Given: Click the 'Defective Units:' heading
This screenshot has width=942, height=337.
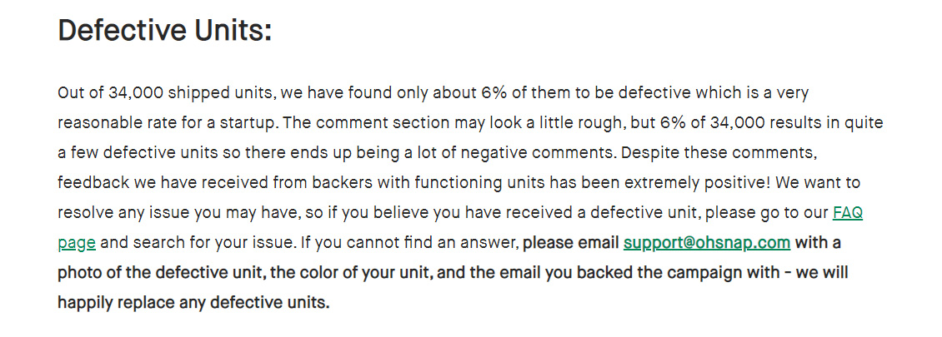Looking at the screenshot, I should click(164, 30).
